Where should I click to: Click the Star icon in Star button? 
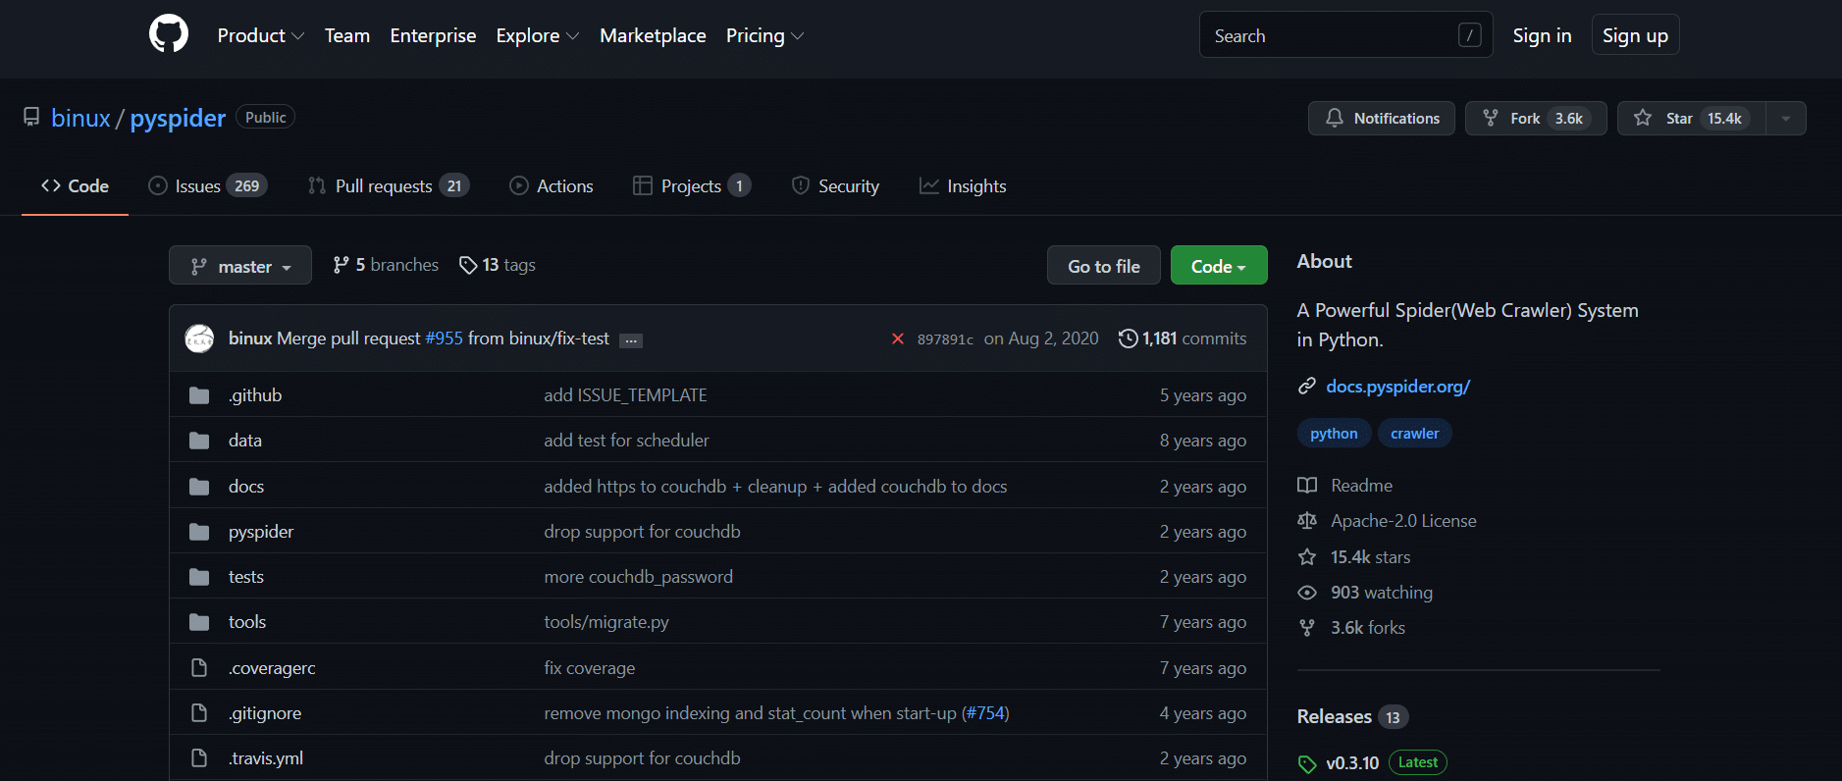pos(1643,118)
